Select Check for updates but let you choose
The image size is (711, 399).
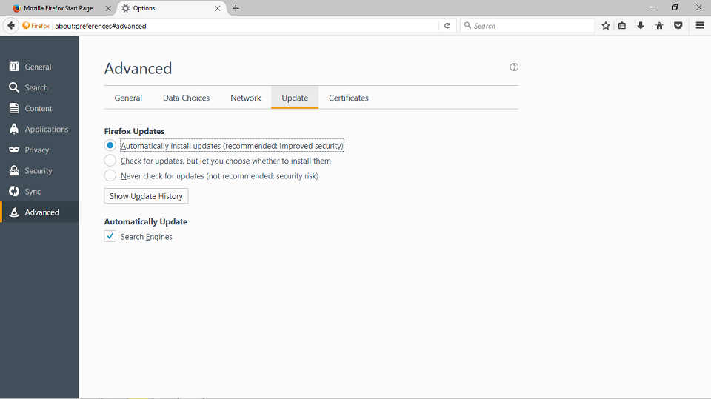(110, 161)
